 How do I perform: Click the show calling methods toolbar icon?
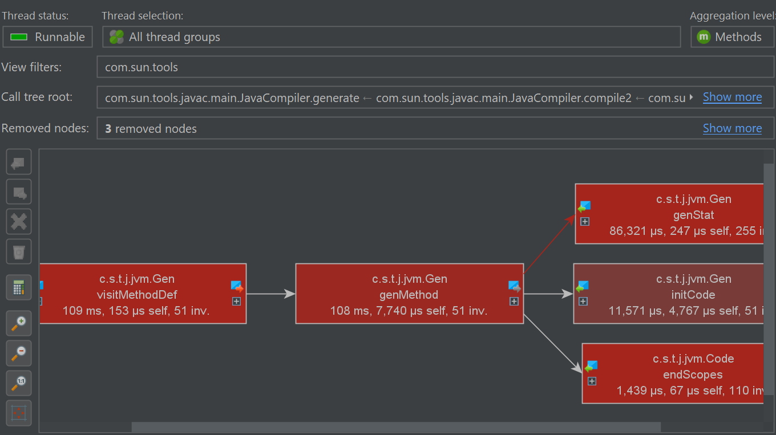(x=19, y=162)
